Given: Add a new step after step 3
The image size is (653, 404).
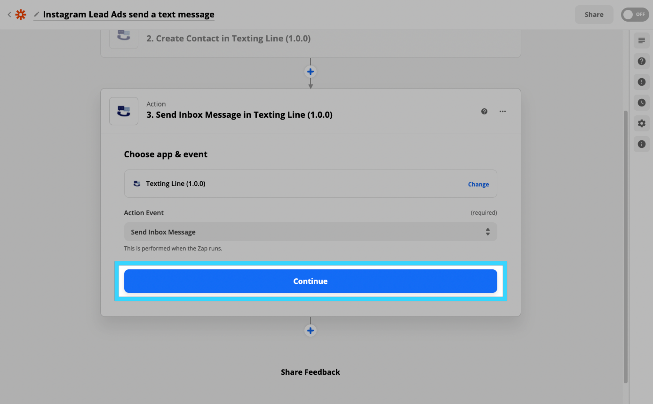Looking at the screenshot, I should 311,331.
